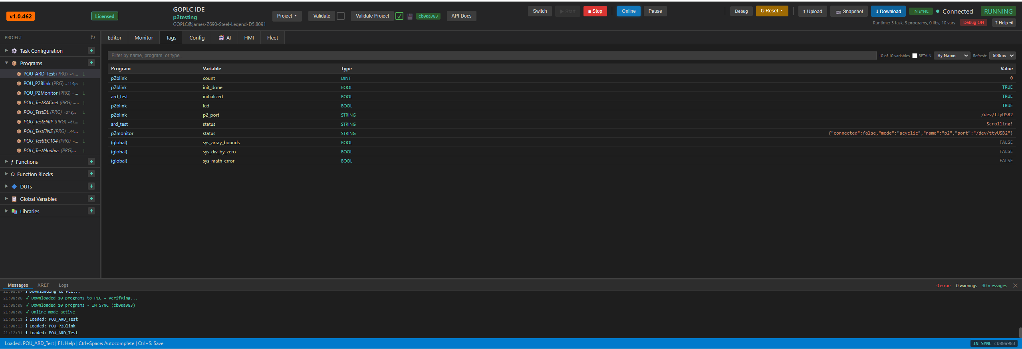Open the Project dropdown menu

[287, 16]
